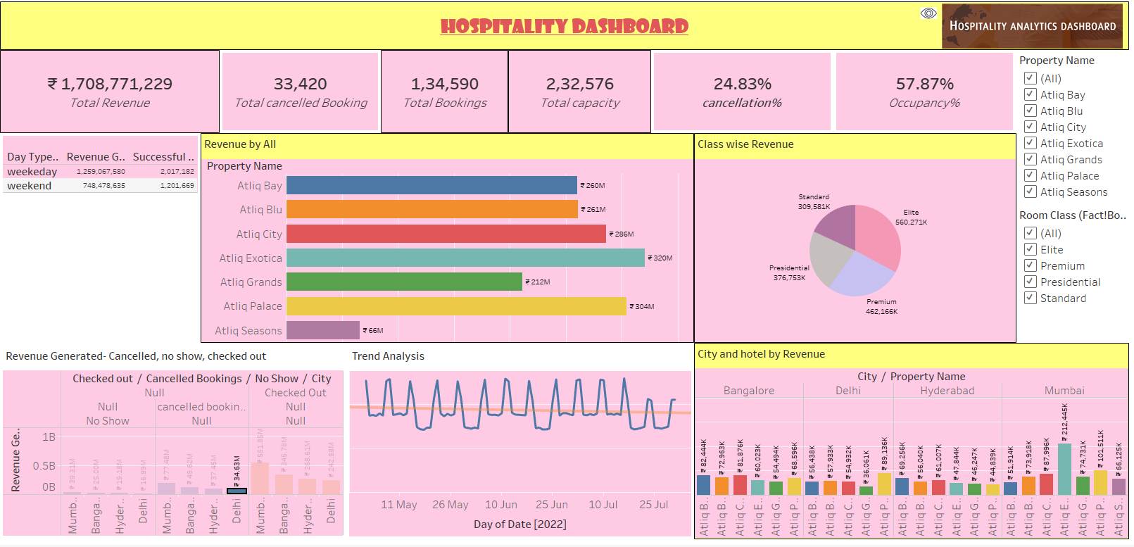Select the Occupancy% KPI card
Image resolution: width=1134 pixels, height=547 pixels.
pyautogui.click(x=924, y=92)
